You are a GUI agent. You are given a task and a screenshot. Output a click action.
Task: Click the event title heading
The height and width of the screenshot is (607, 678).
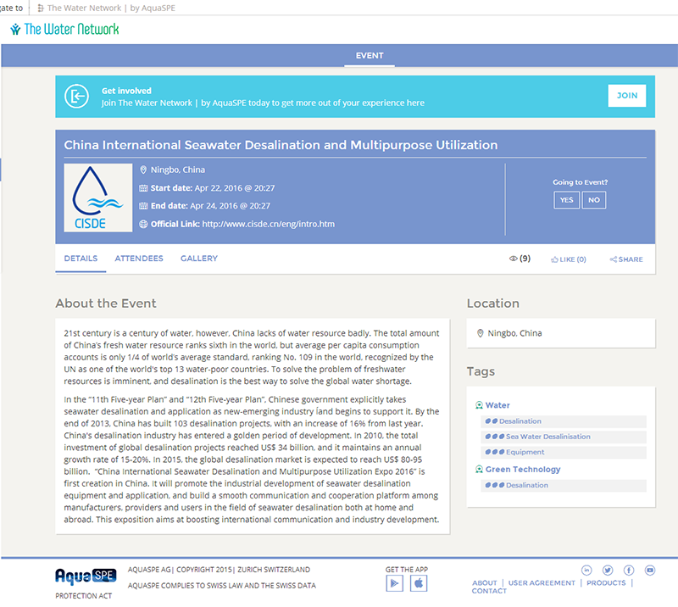point(281,145)
